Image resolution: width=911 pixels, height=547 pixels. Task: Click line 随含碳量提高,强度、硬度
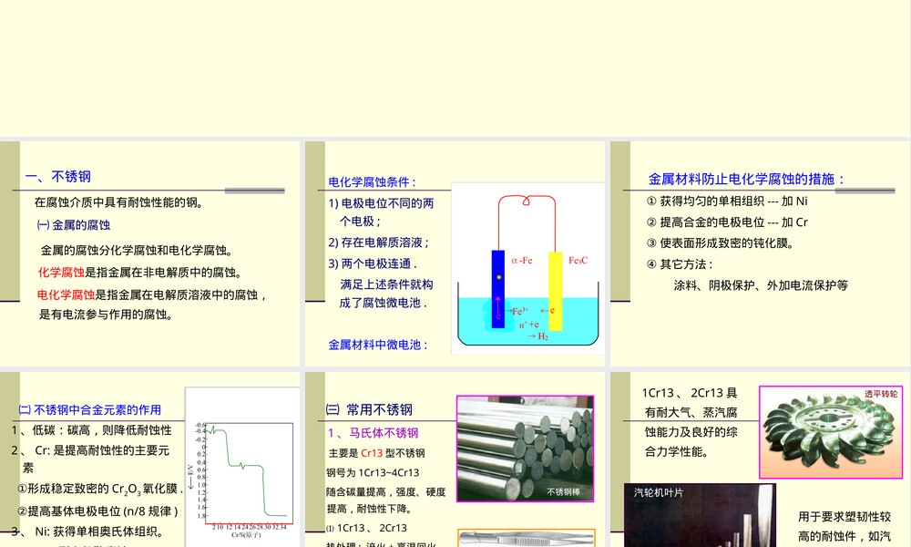tap(385, 491)
